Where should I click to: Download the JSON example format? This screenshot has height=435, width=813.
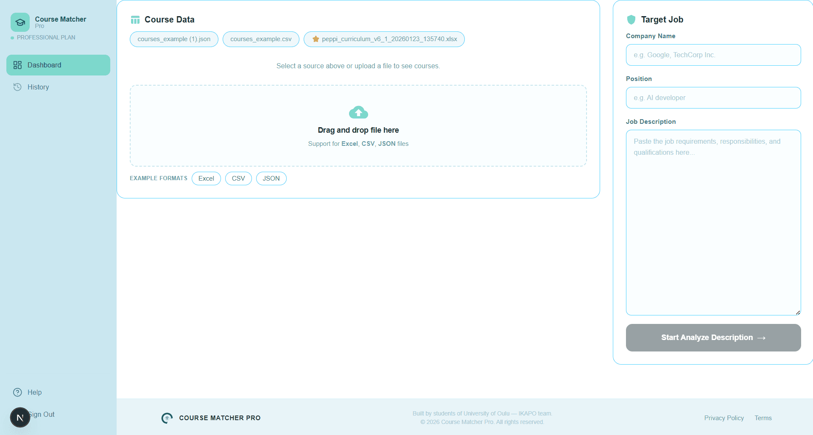[271, 178]
